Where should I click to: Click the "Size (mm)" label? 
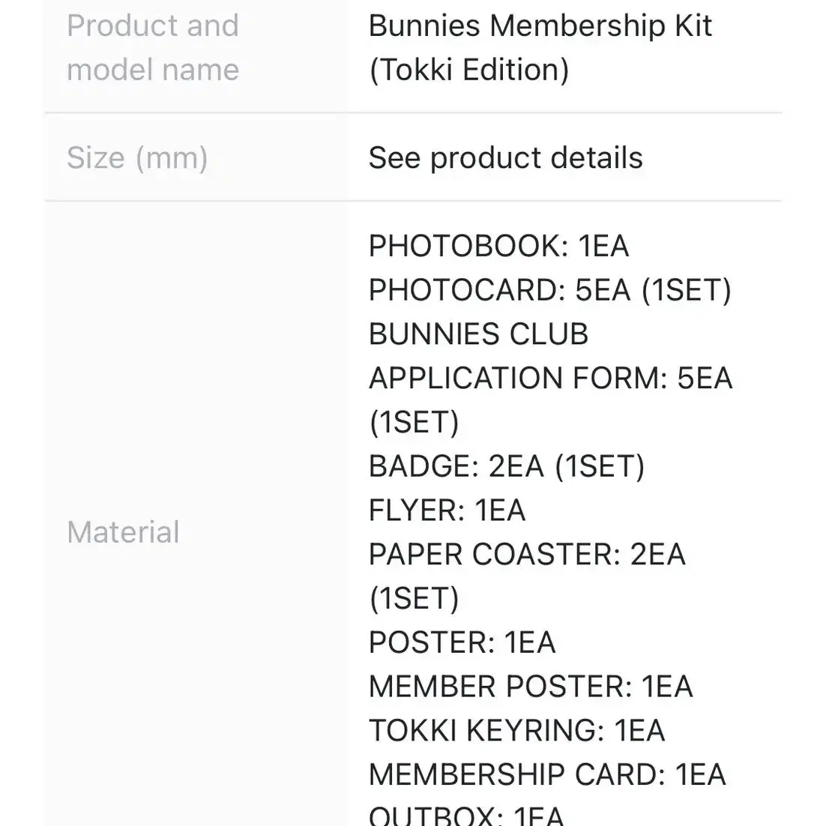137,157
